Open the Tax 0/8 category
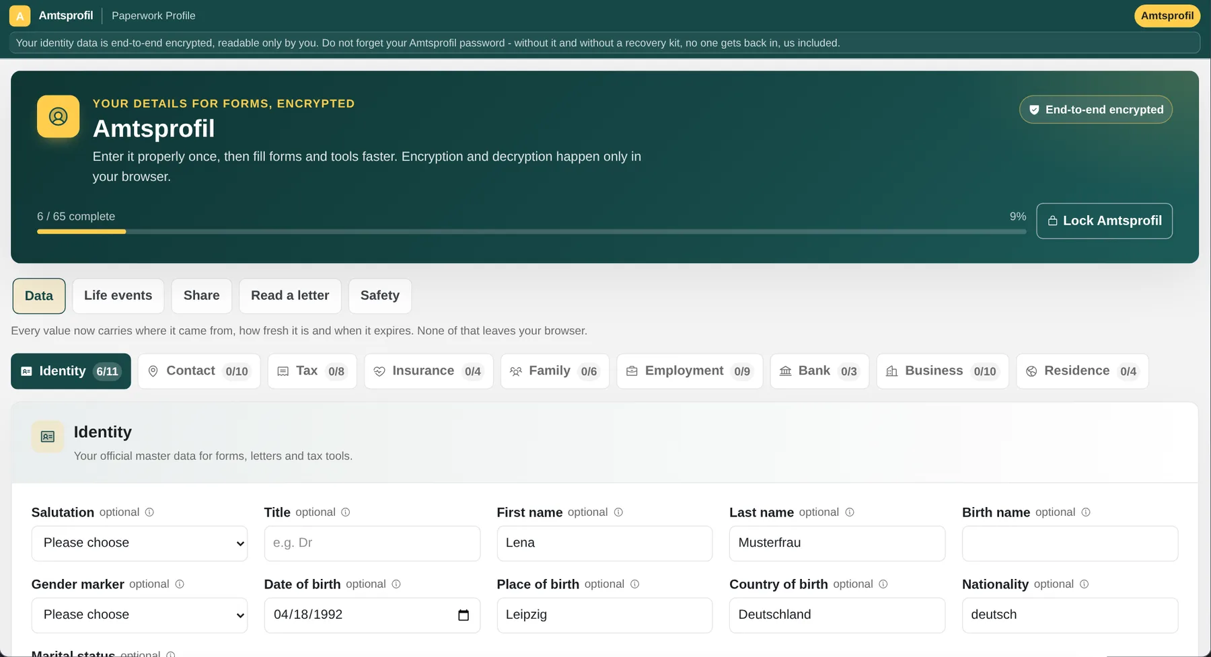 [312, 371]
